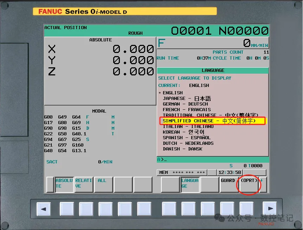
Task: Click modal code G90
Action: click(x=48, y=128)
